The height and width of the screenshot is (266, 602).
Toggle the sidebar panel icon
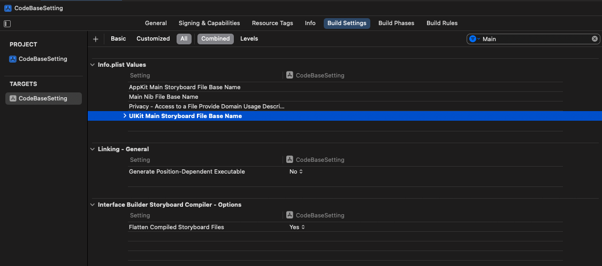[x=7, y=24]
